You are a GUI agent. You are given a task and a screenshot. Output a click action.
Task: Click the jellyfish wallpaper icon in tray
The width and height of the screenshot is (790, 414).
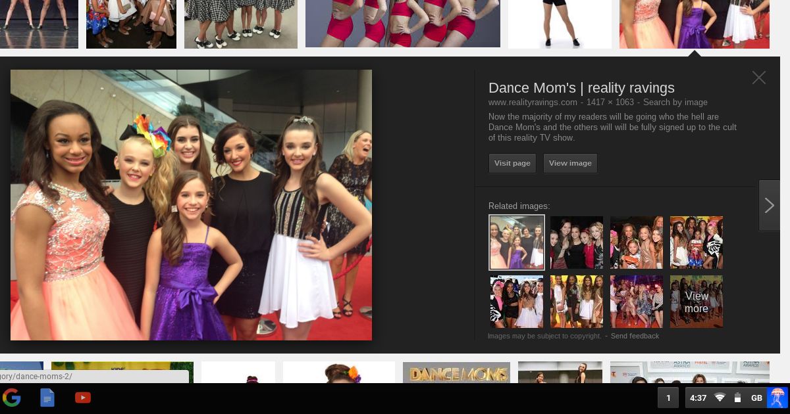[777, 398]
